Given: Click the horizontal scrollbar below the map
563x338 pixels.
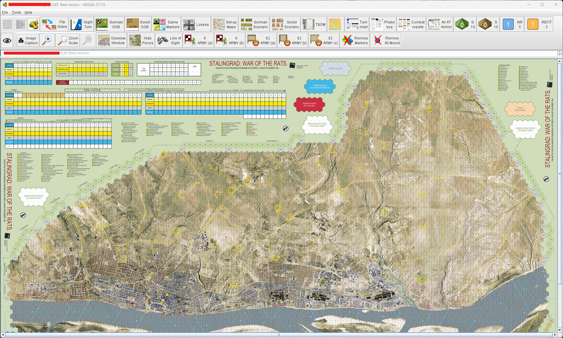Looking at the screenshot, I should tap(279, 335).
